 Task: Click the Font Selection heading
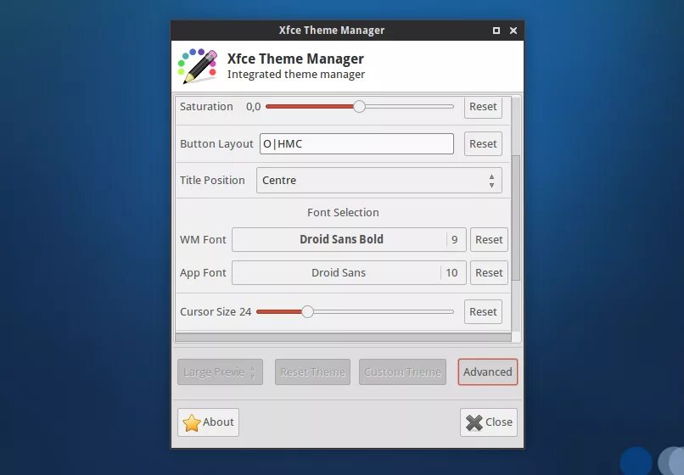coord(343,213)
